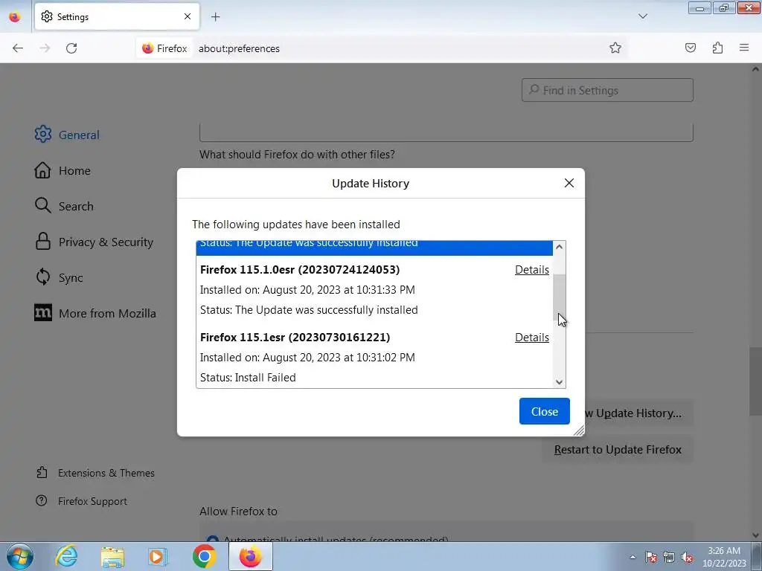Screen dimensions: 762x571
Task: Open General settings category
Action: [x=67, y=135]
